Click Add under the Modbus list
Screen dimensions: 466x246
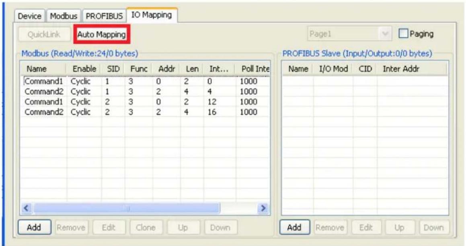click(34, 228)
